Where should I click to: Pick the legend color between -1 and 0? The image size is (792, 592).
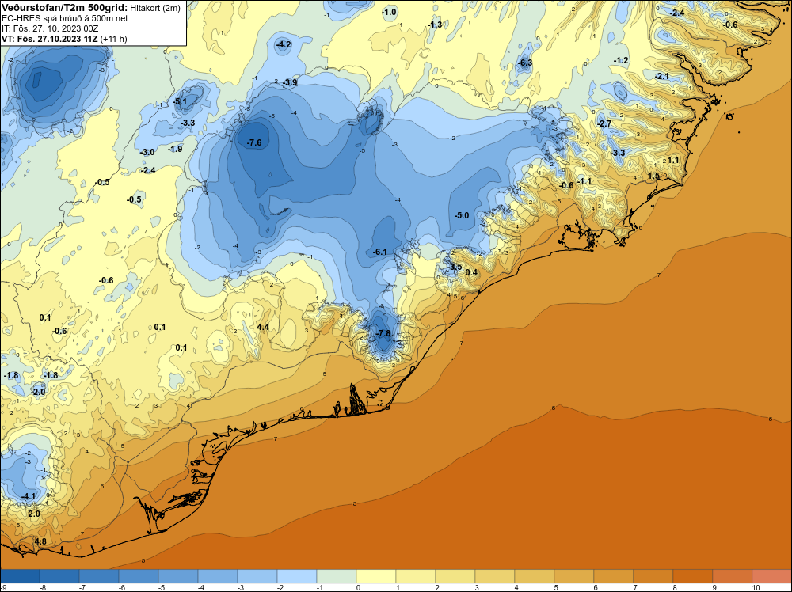click(337, 576)
